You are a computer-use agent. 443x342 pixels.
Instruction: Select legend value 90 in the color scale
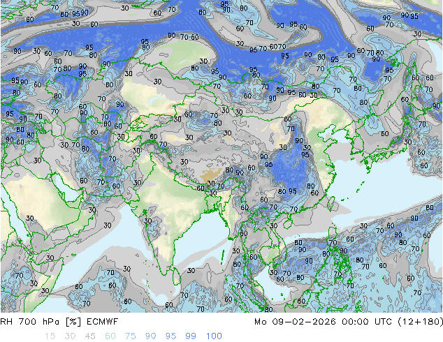tap(150, 336)
